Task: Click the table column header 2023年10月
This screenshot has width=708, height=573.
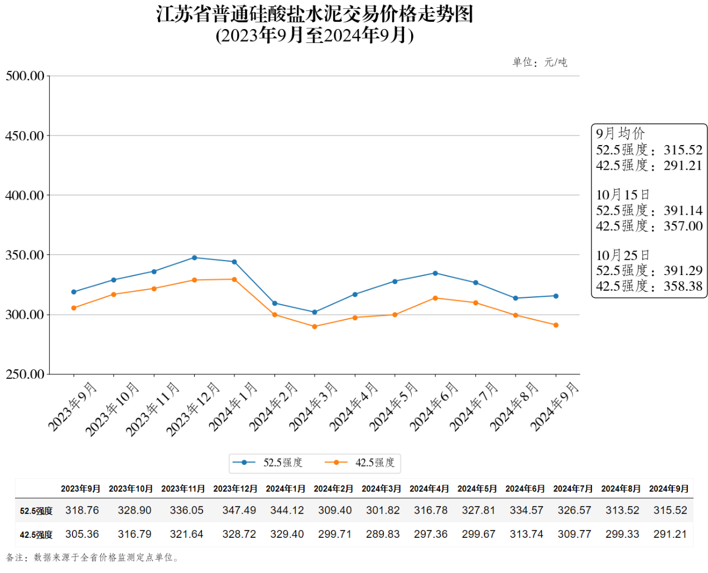Action: tap(131, 489)
